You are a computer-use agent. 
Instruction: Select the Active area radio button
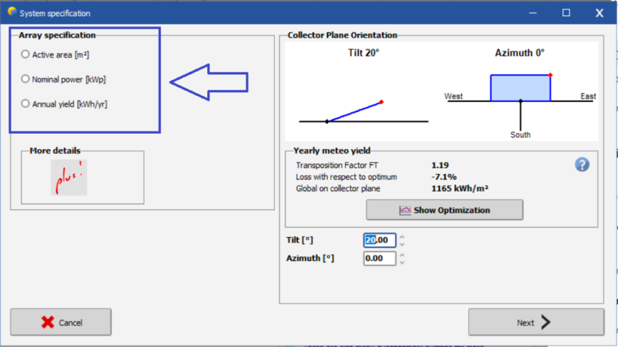[x=25, y=54]
